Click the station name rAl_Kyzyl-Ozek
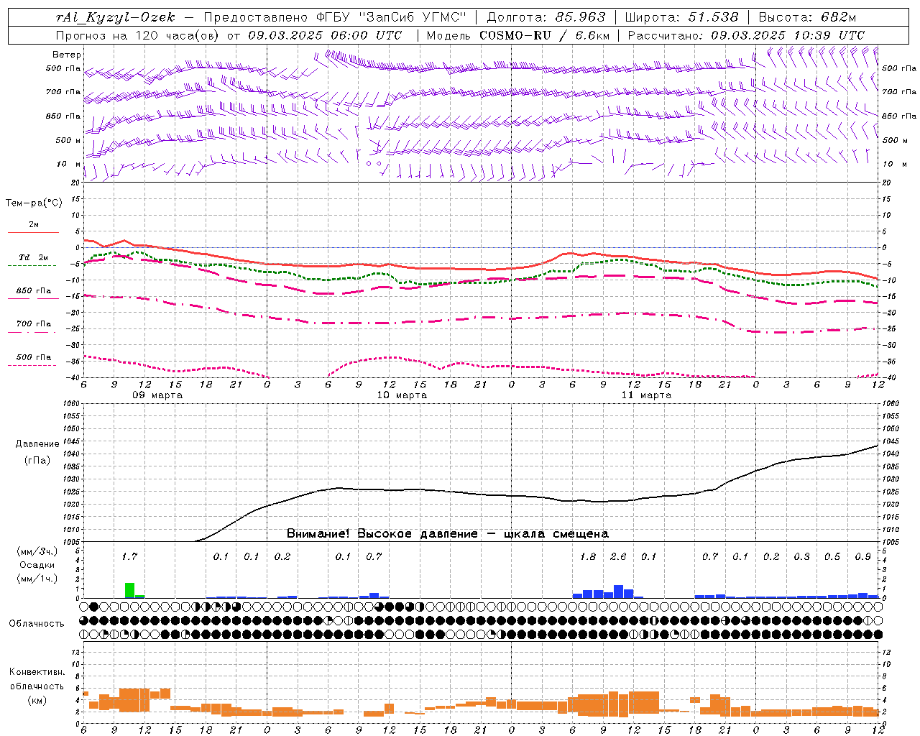The image size is (920, 736). coord(115,17)
